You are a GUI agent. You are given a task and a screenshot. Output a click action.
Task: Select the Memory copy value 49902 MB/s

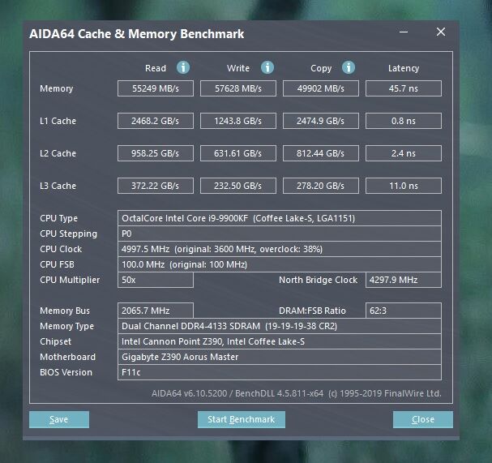click(x=321, y=88)
